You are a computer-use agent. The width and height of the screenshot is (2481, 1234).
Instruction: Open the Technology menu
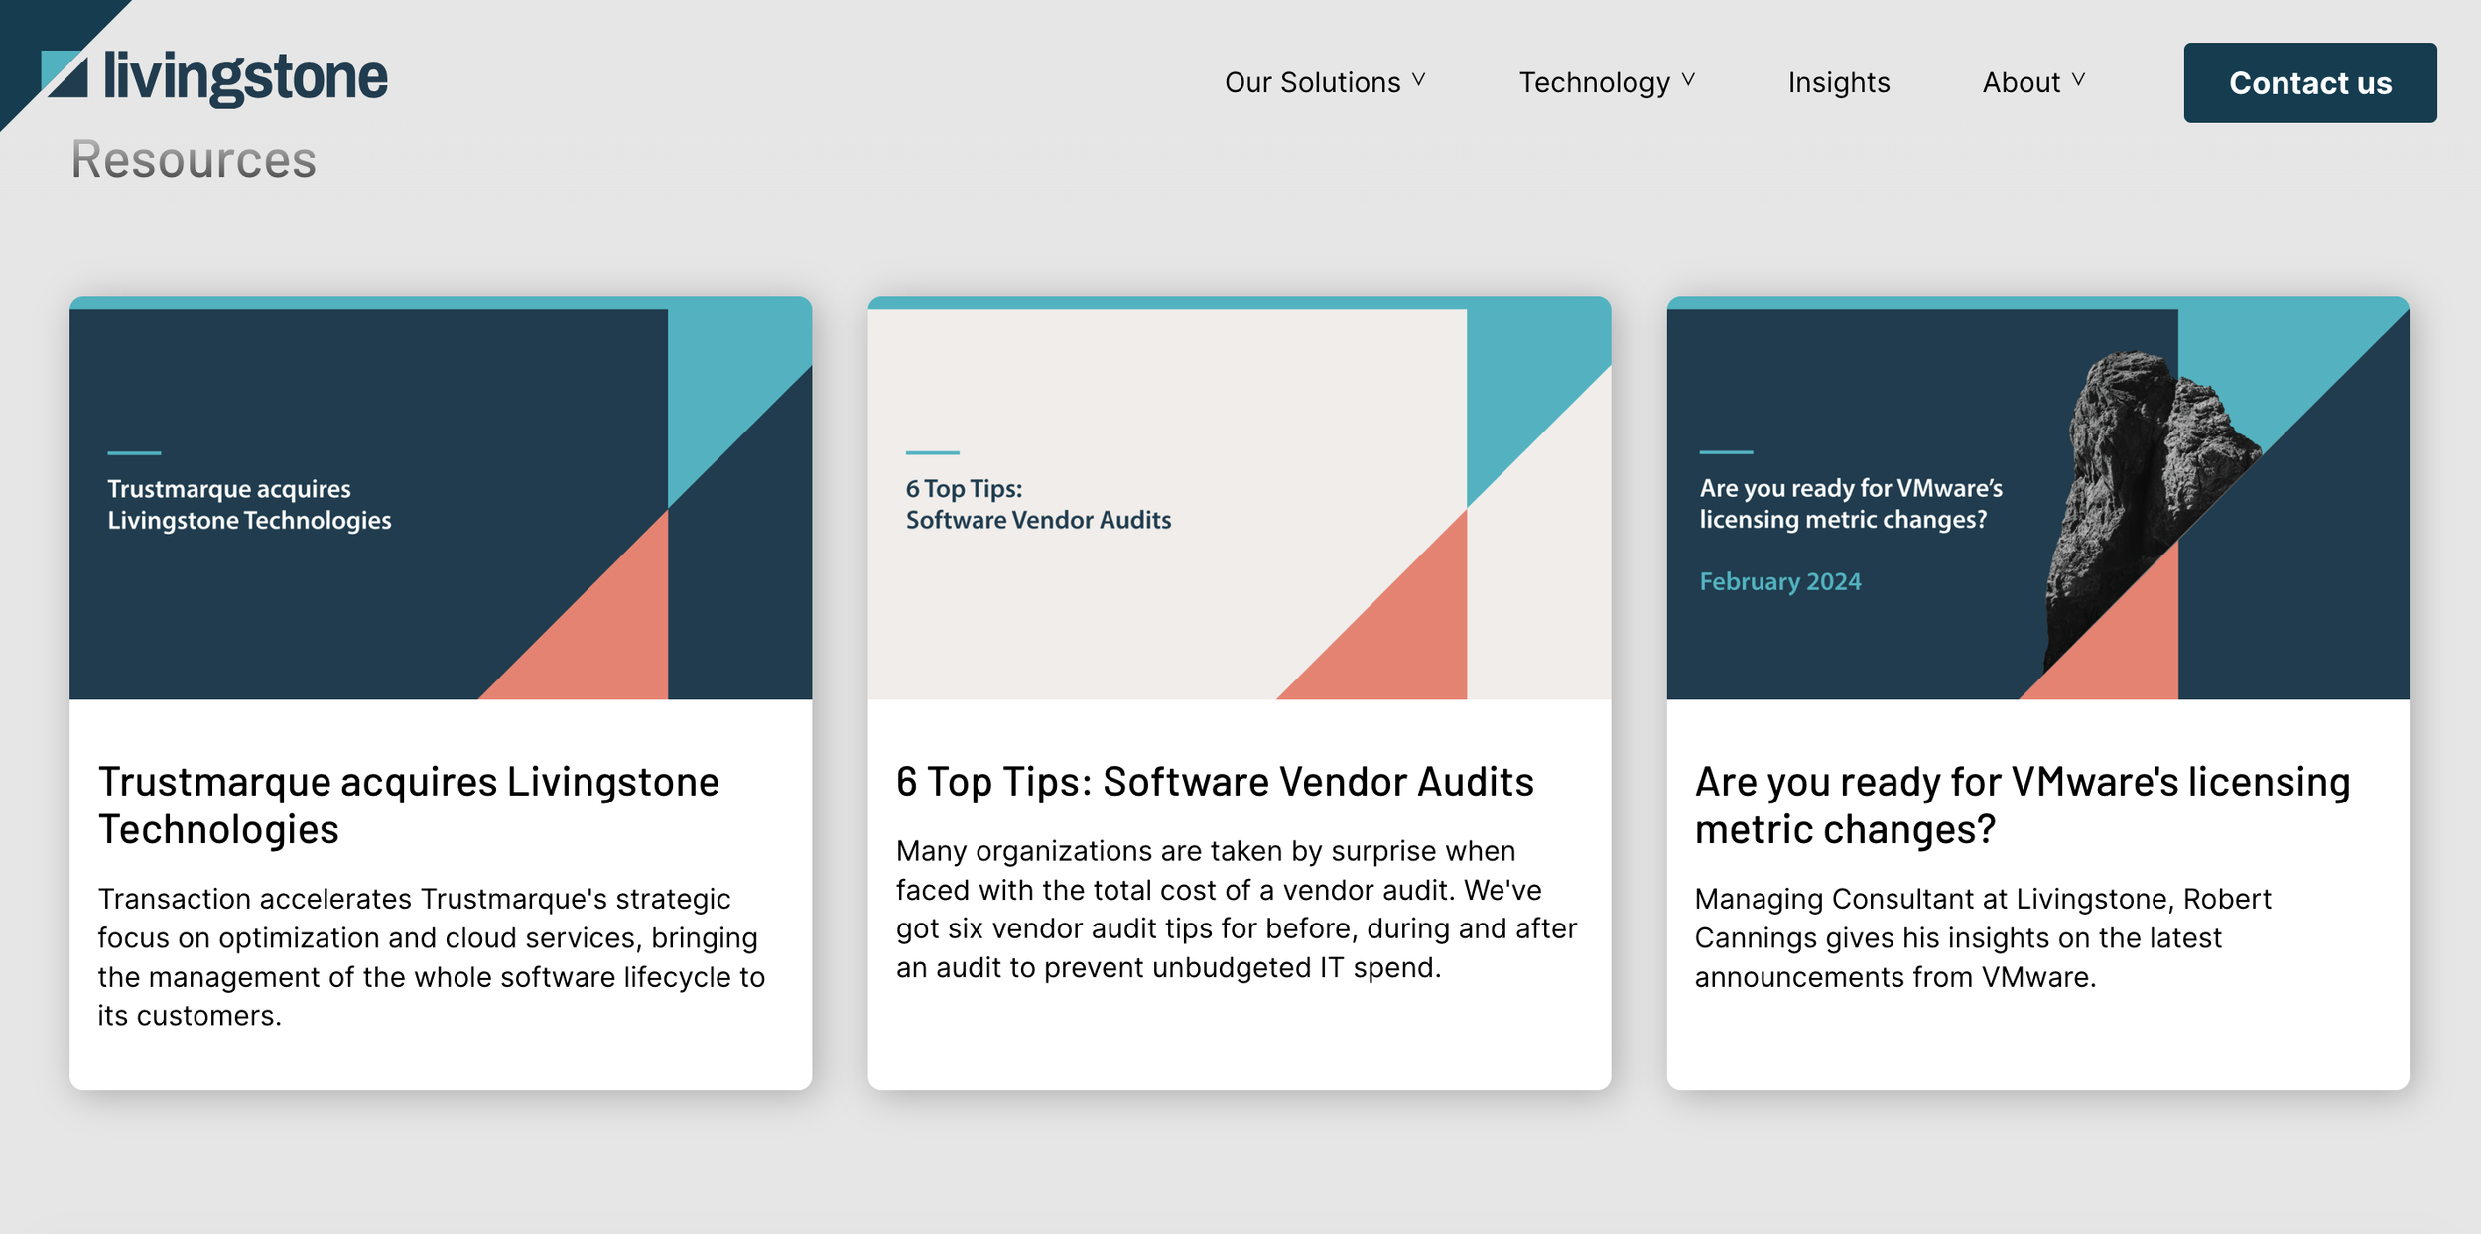click(x=1594, y=82)
